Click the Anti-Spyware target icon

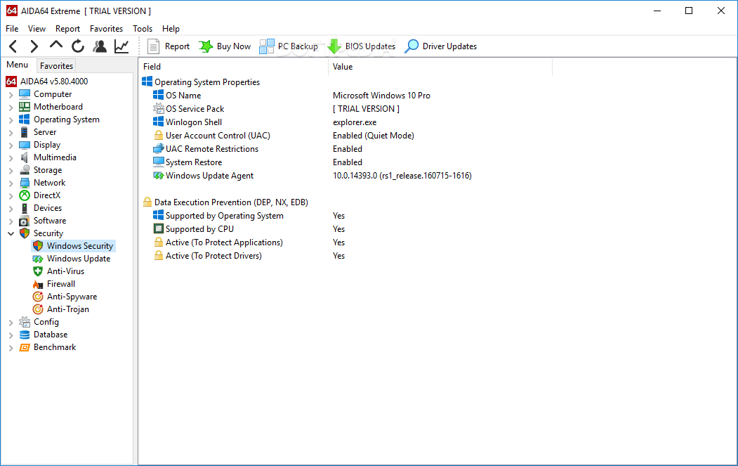coord(38,297)
